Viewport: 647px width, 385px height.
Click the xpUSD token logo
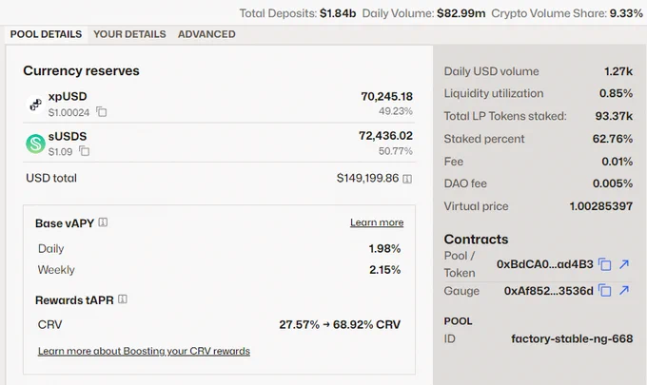tap(35, 104)
